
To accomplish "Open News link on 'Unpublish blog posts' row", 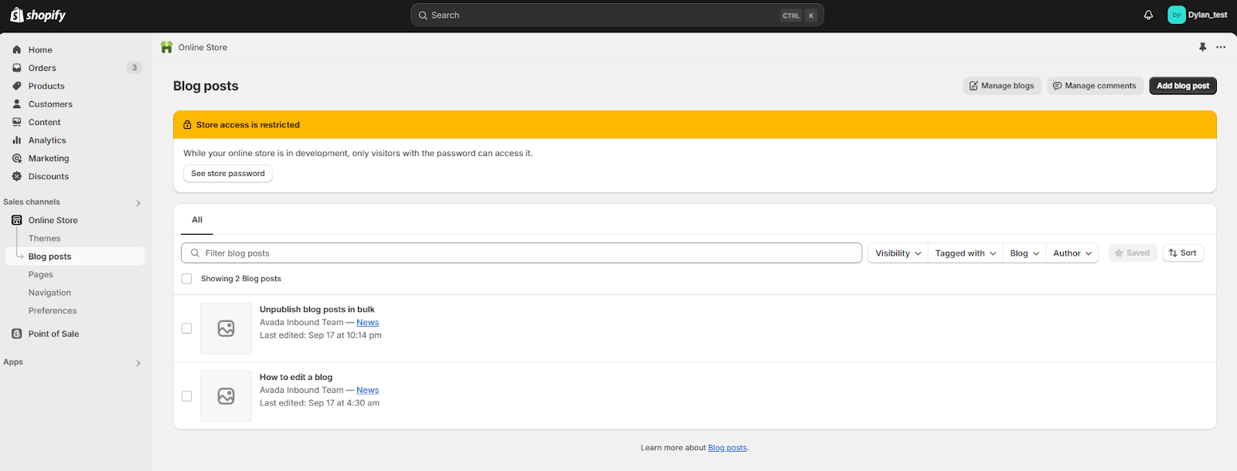I will click(367, 323).
